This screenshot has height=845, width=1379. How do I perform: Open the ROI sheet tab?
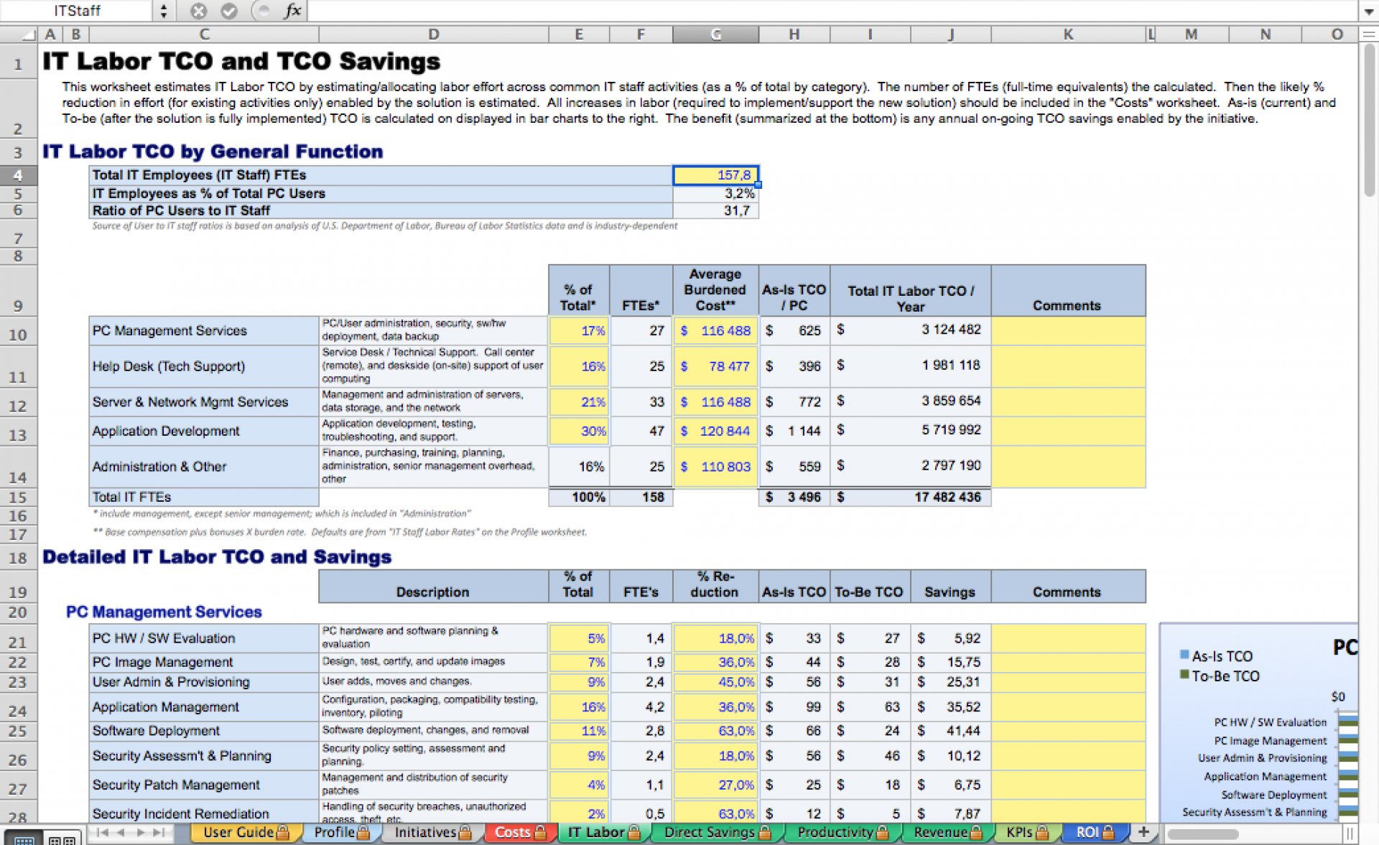click(1095, 833)
